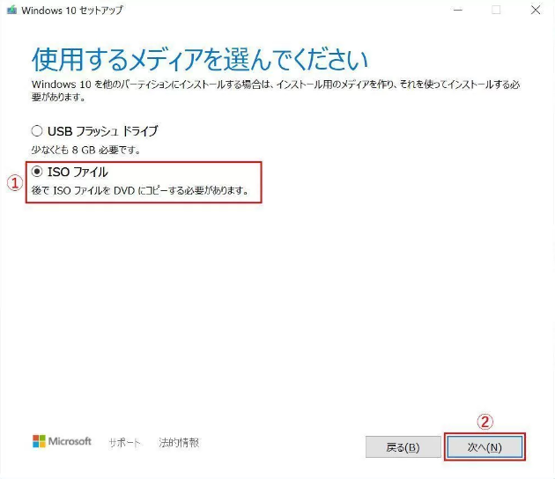This screenshot has height=479, width=555.
Task: Click the 戻る(B) button
Action: tap(403, 447)
